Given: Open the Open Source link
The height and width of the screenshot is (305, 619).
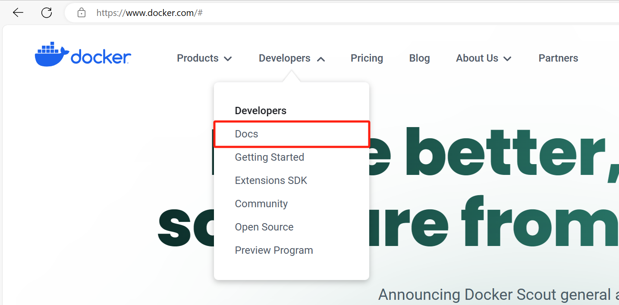Looking at the screenshot, I should (264, 227).
